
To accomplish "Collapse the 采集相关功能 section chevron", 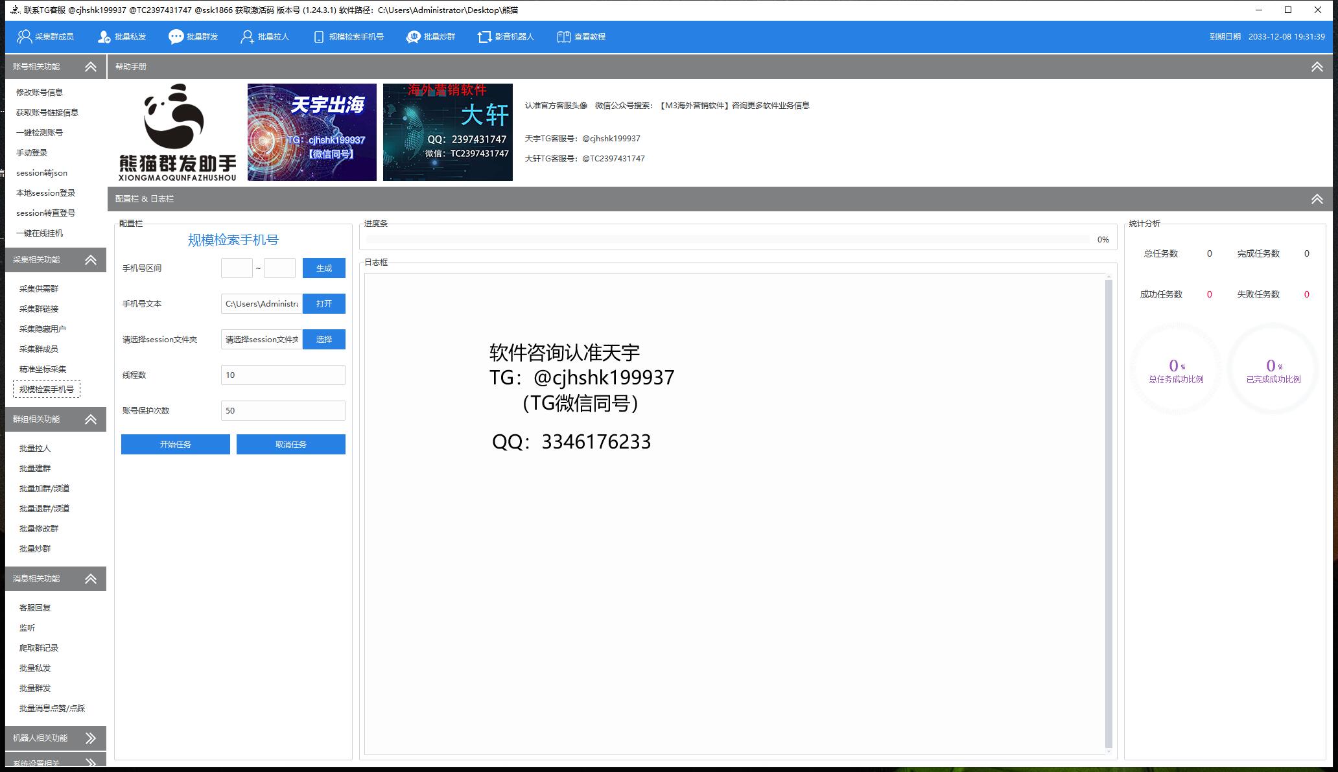I will 91,260.
